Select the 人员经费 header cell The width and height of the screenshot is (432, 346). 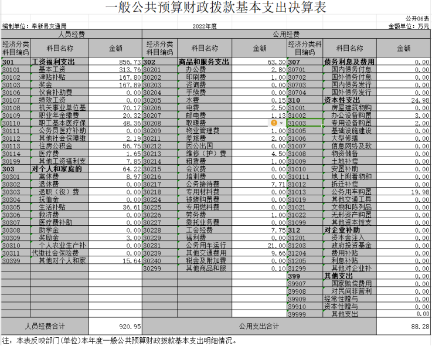(71, 35)
